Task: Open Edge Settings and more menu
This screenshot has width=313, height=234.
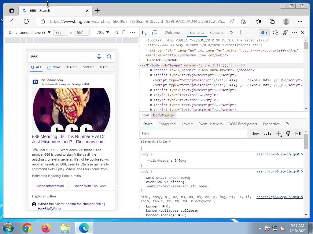Action: tap(300, 21)
